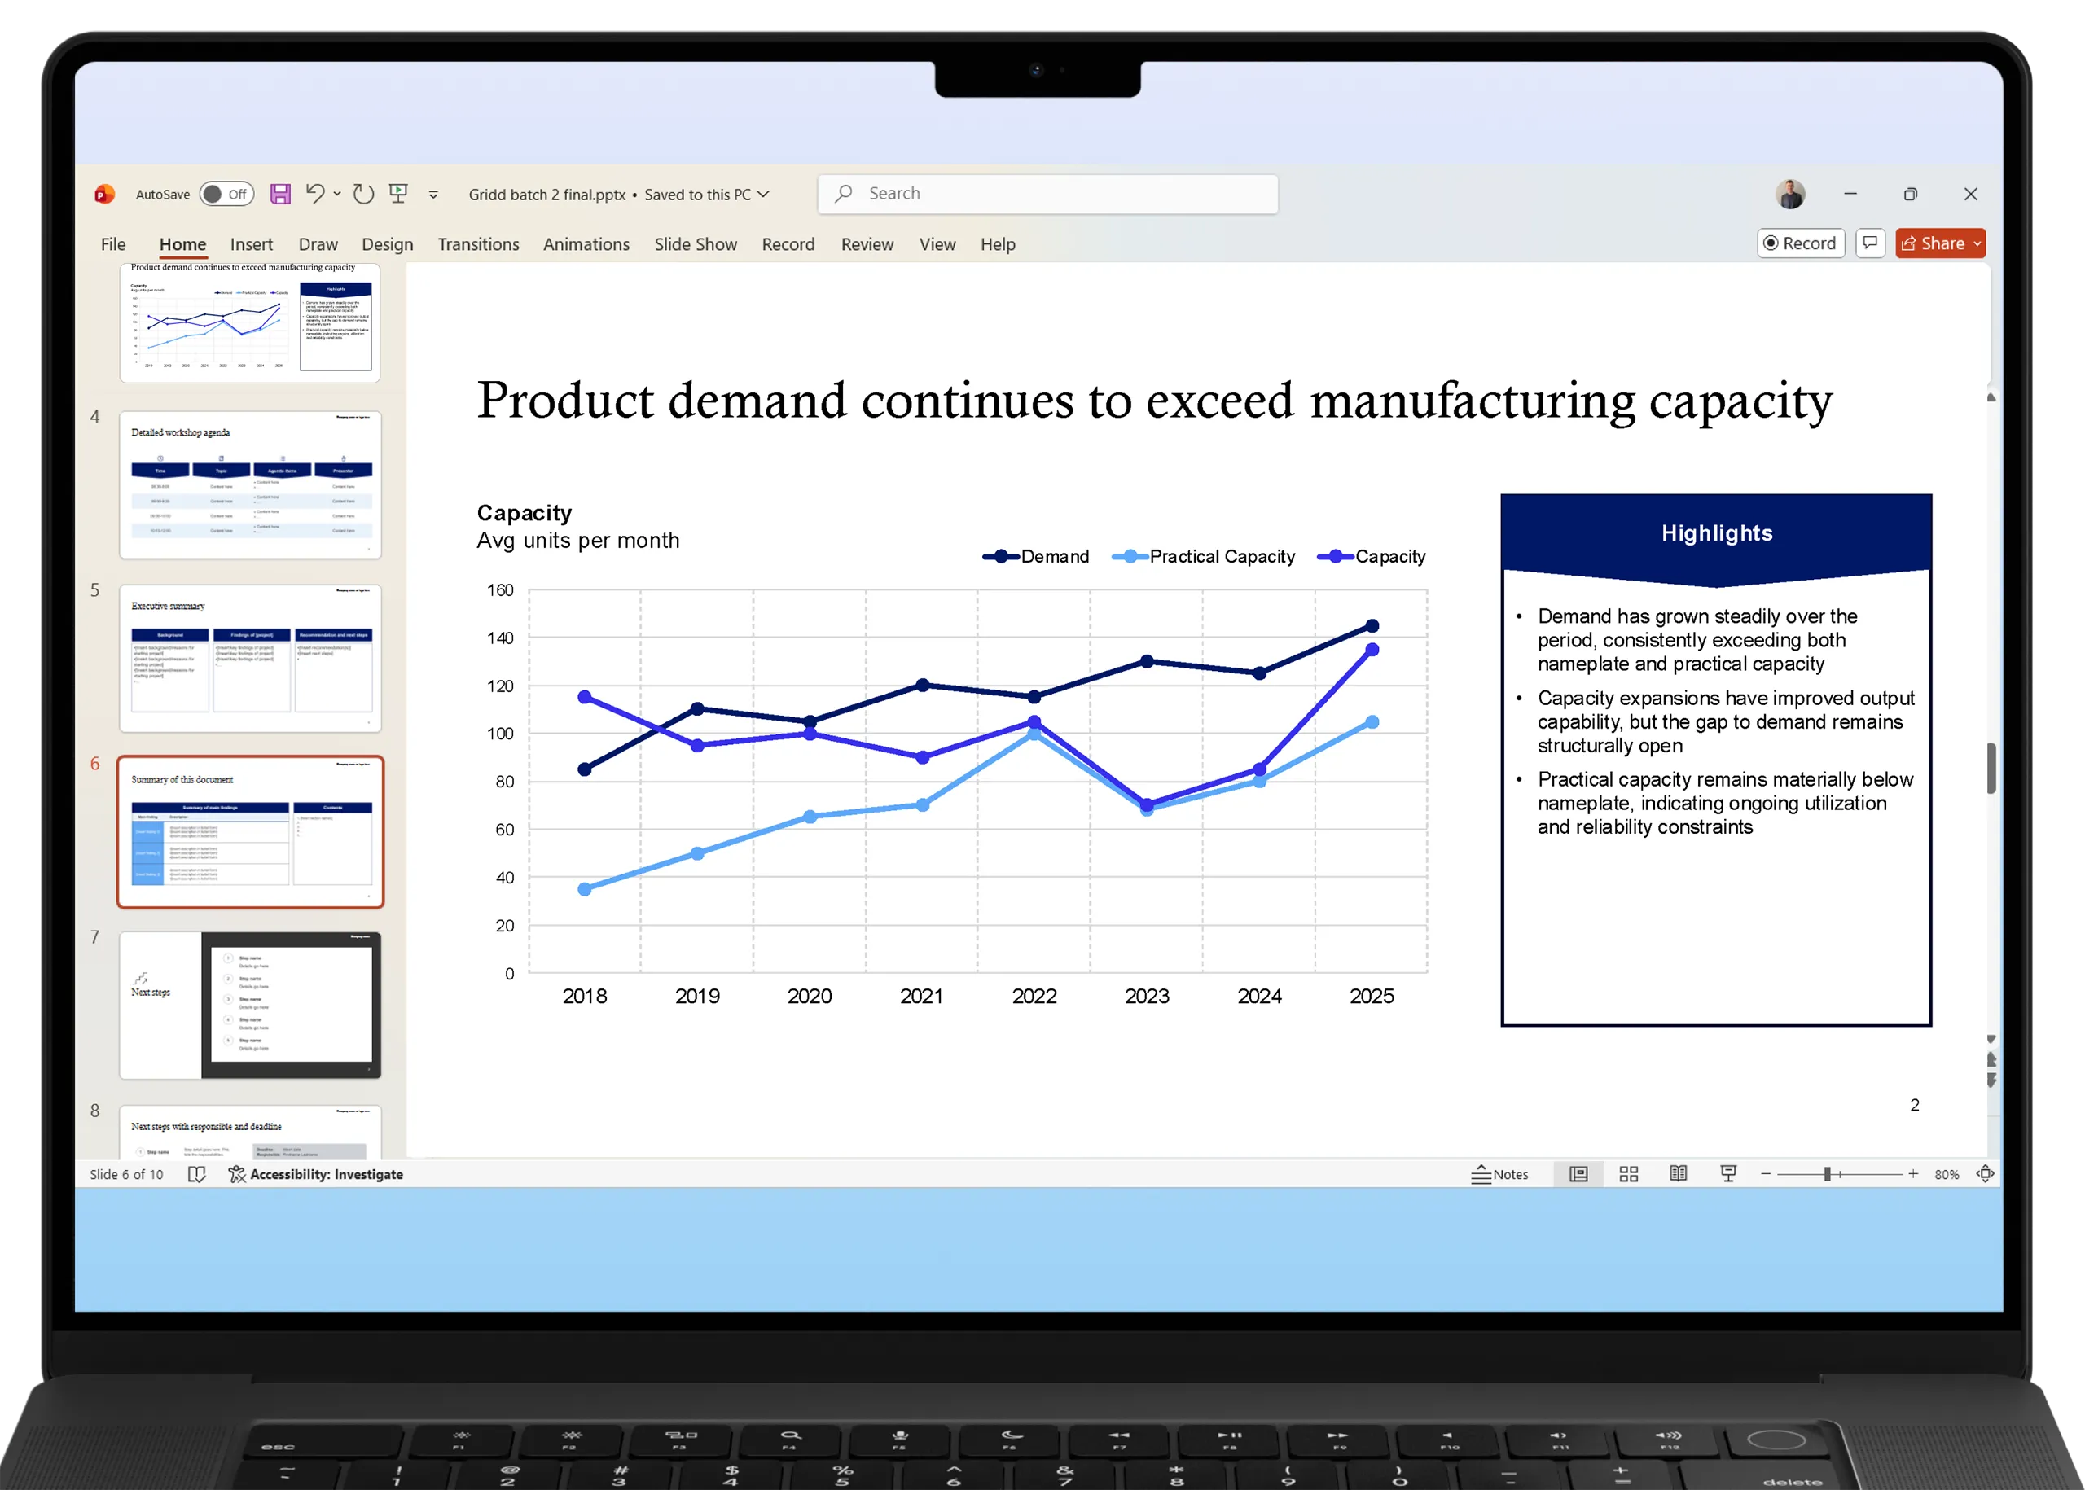Switch to Slide Sorter view
Image resolution: width=2085 pixels, height=1490 pixels.
1628,1173
